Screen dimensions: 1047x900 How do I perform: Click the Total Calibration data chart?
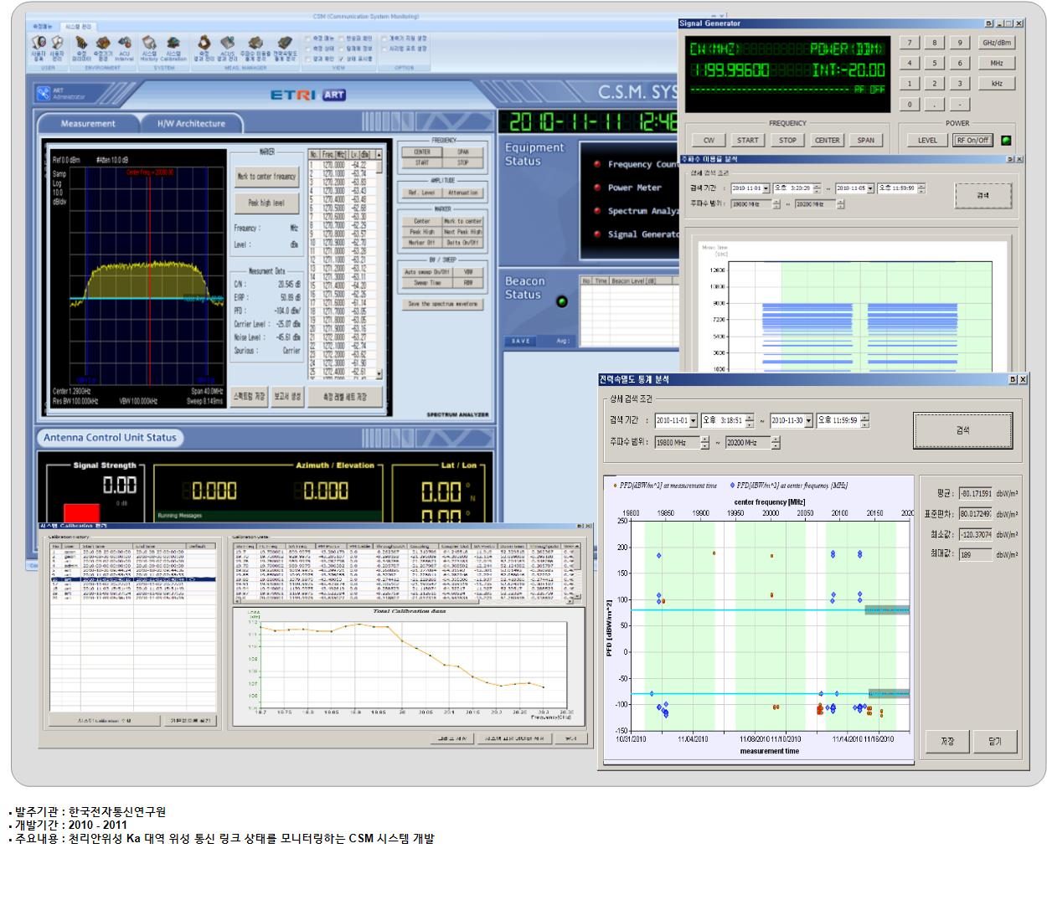409,666
